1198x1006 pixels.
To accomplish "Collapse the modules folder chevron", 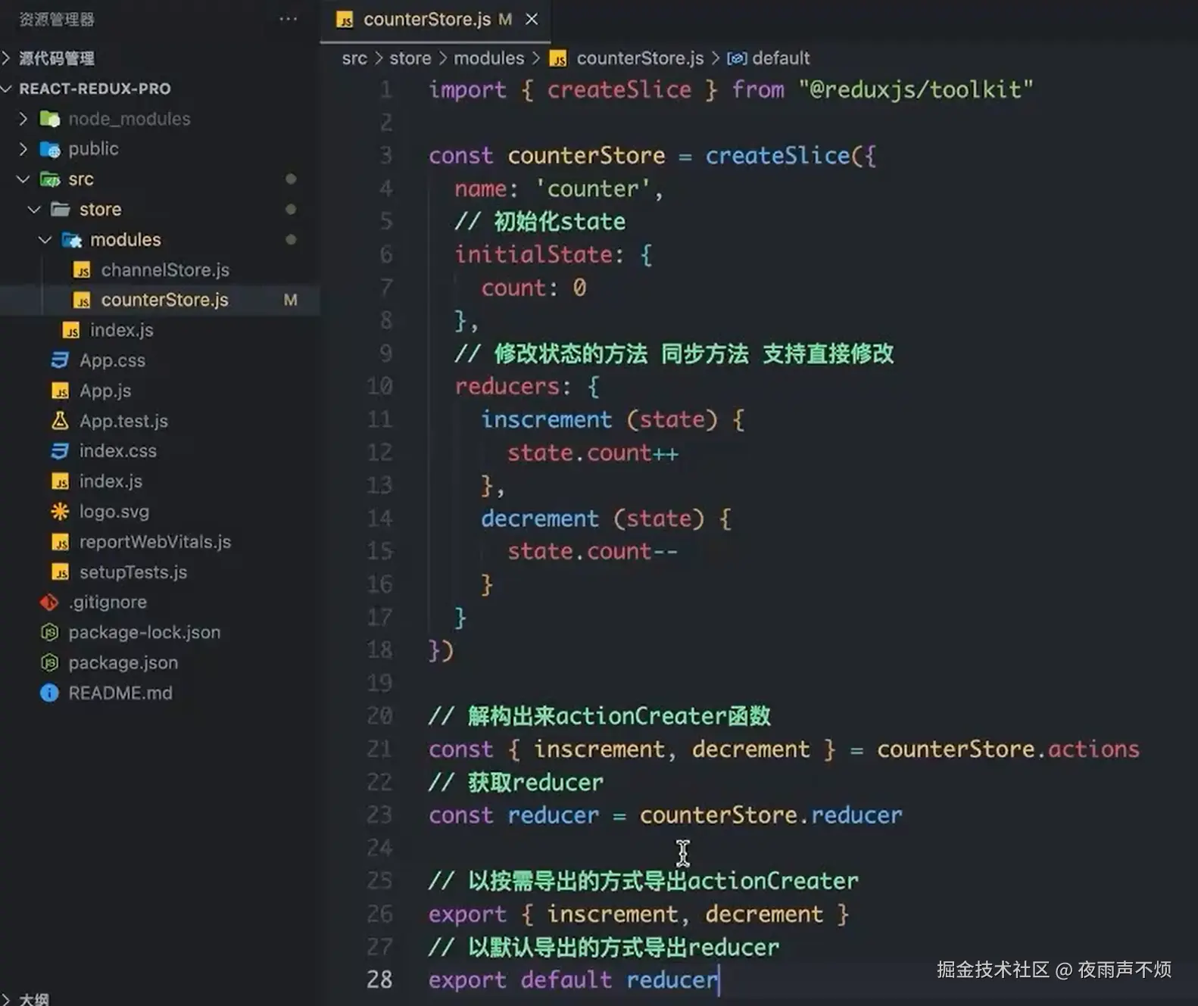I will (45, 240).
